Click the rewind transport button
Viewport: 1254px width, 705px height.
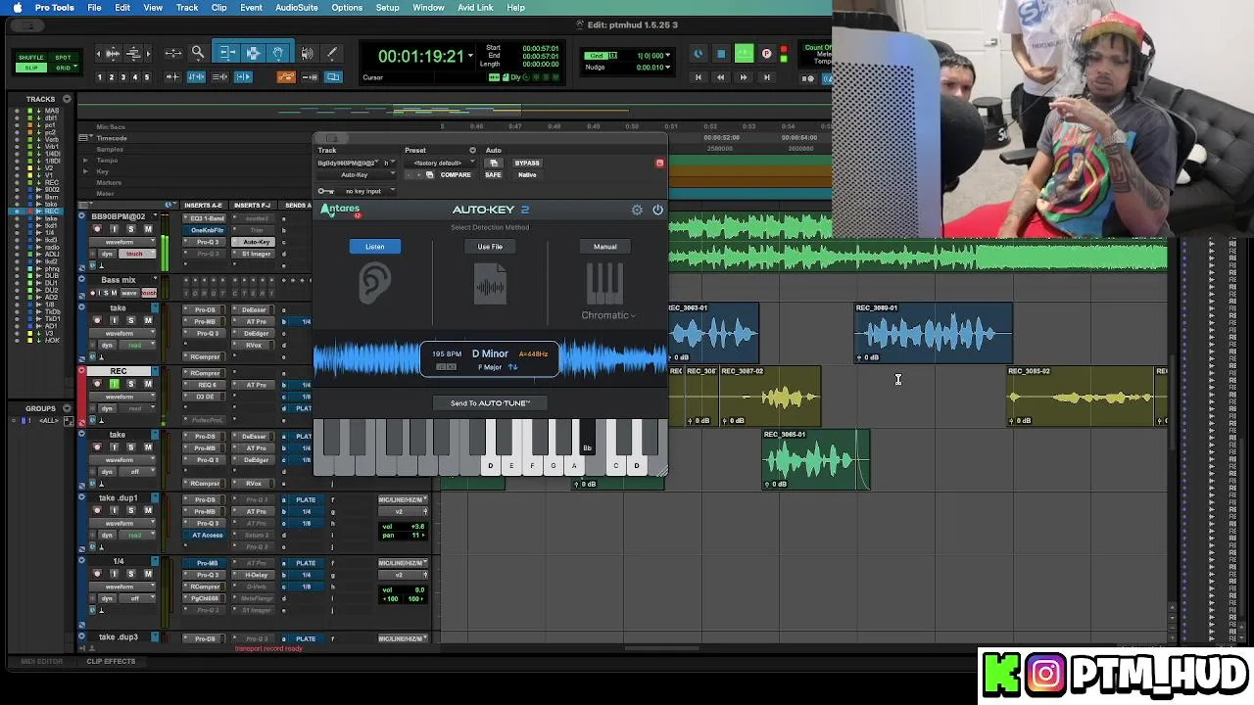point(721,77)
